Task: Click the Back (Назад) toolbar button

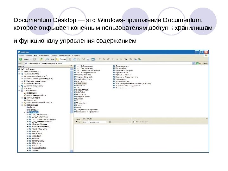Action: 24,59
